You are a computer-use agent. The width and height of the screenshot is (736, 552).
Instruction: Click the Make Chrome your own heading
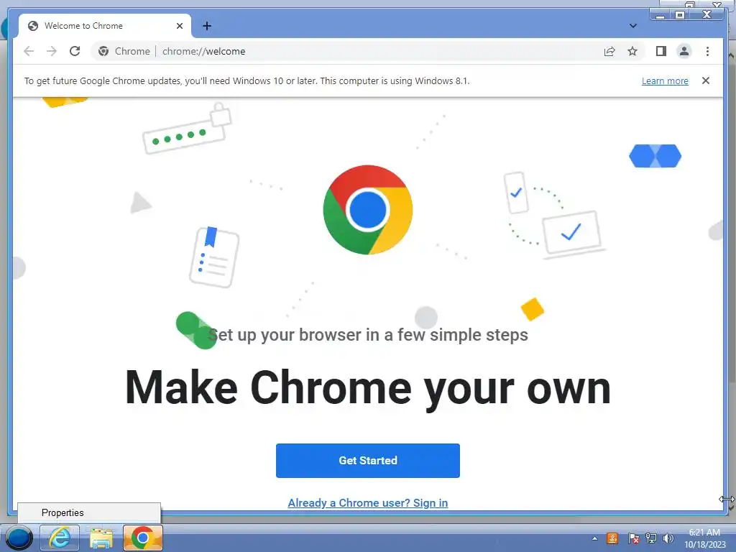pyautogui.click(x=367, y=387)
